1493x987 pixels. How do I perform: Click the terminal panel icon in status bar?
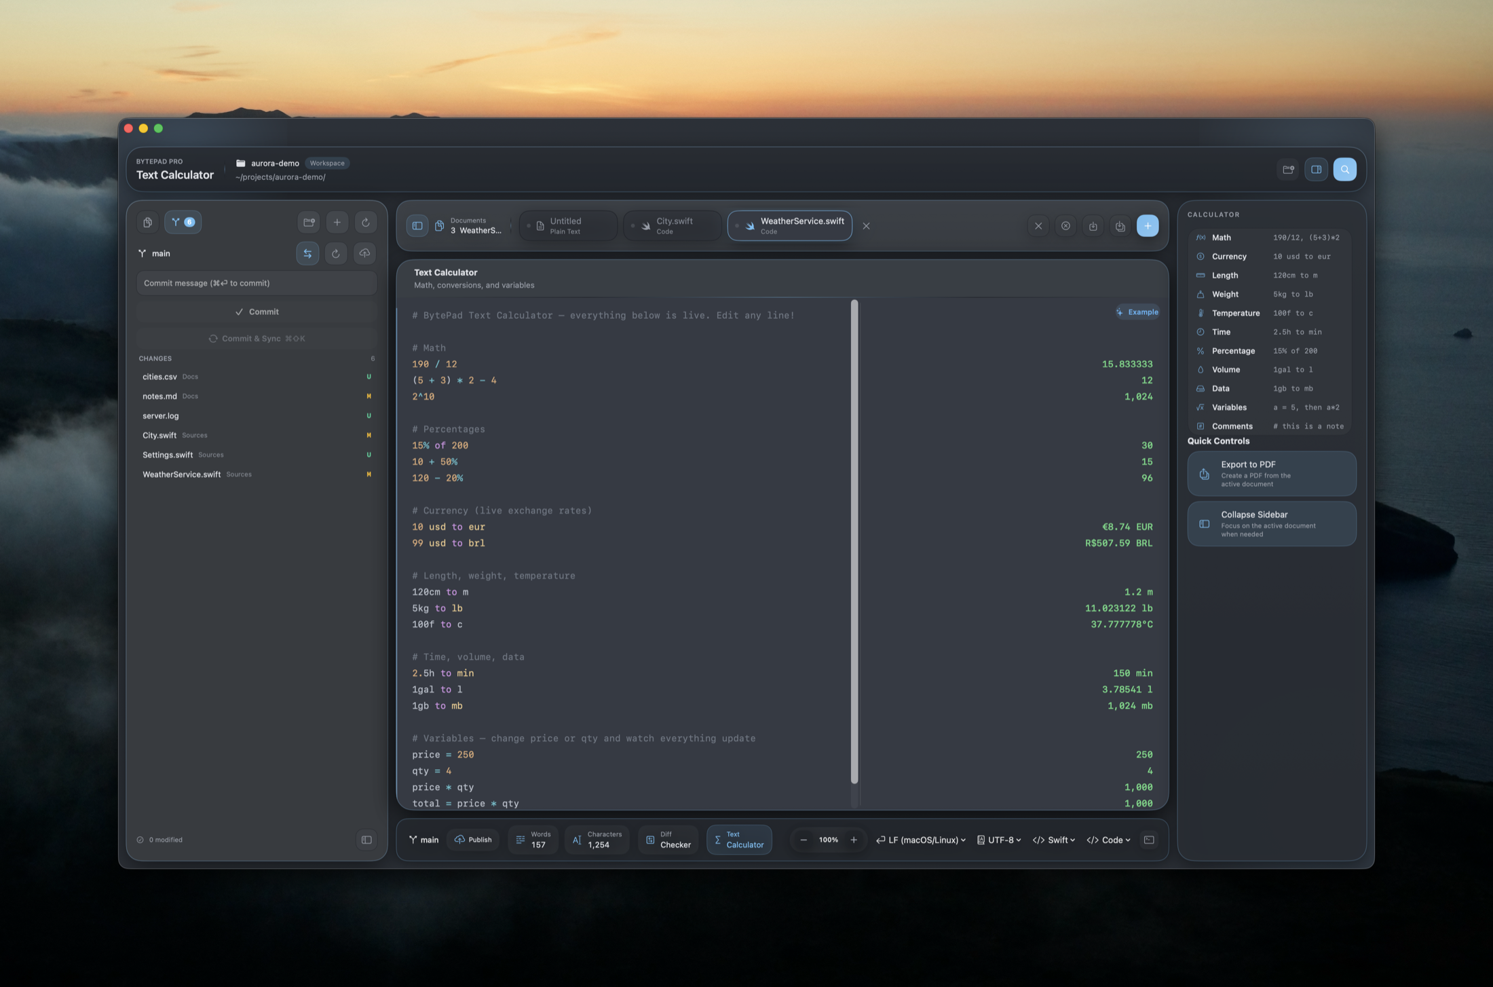(1149, 840)
